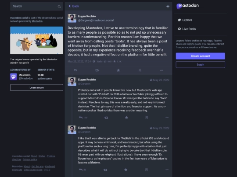Click the search magnifier icon

click(59, 7)
